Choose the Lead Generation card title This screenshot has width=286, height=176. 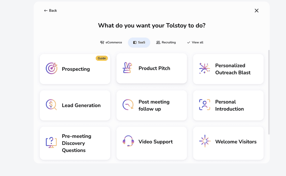click(81, 106)
